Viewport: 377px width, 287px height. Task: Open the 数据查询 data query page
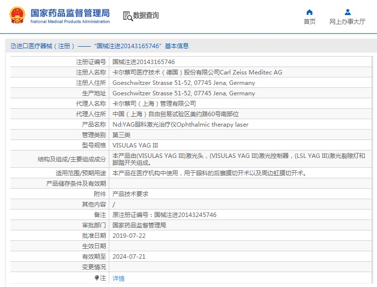pyautogui.click(x=146, y=15)
